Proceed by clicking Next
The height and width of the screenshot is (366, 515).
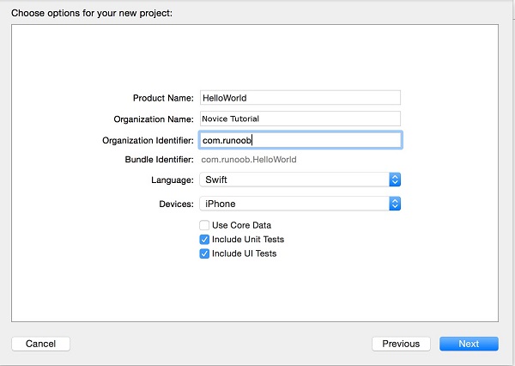pos(469,344)
